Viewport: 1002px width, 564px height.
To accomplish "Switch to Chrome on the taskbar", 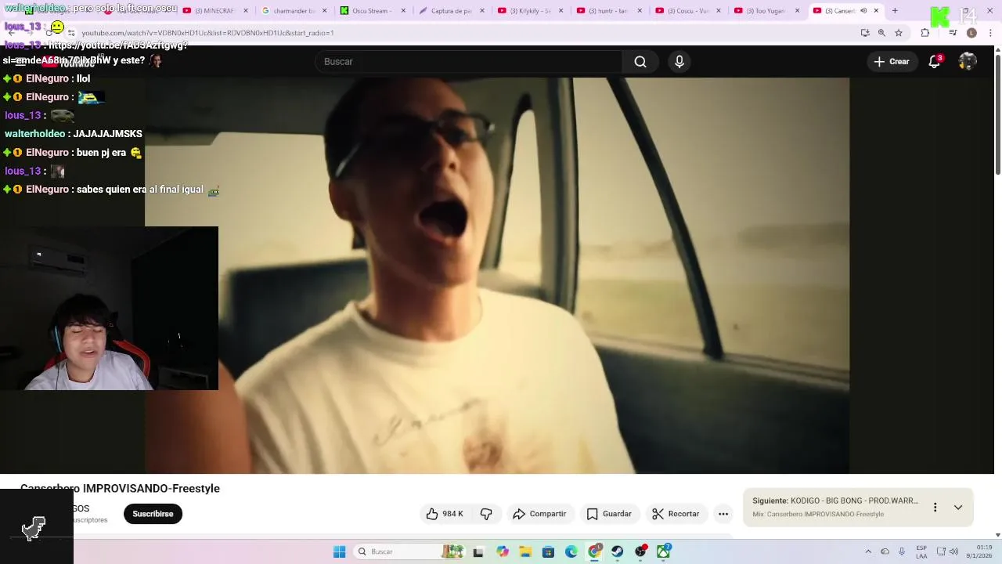I will pos(594,551).
